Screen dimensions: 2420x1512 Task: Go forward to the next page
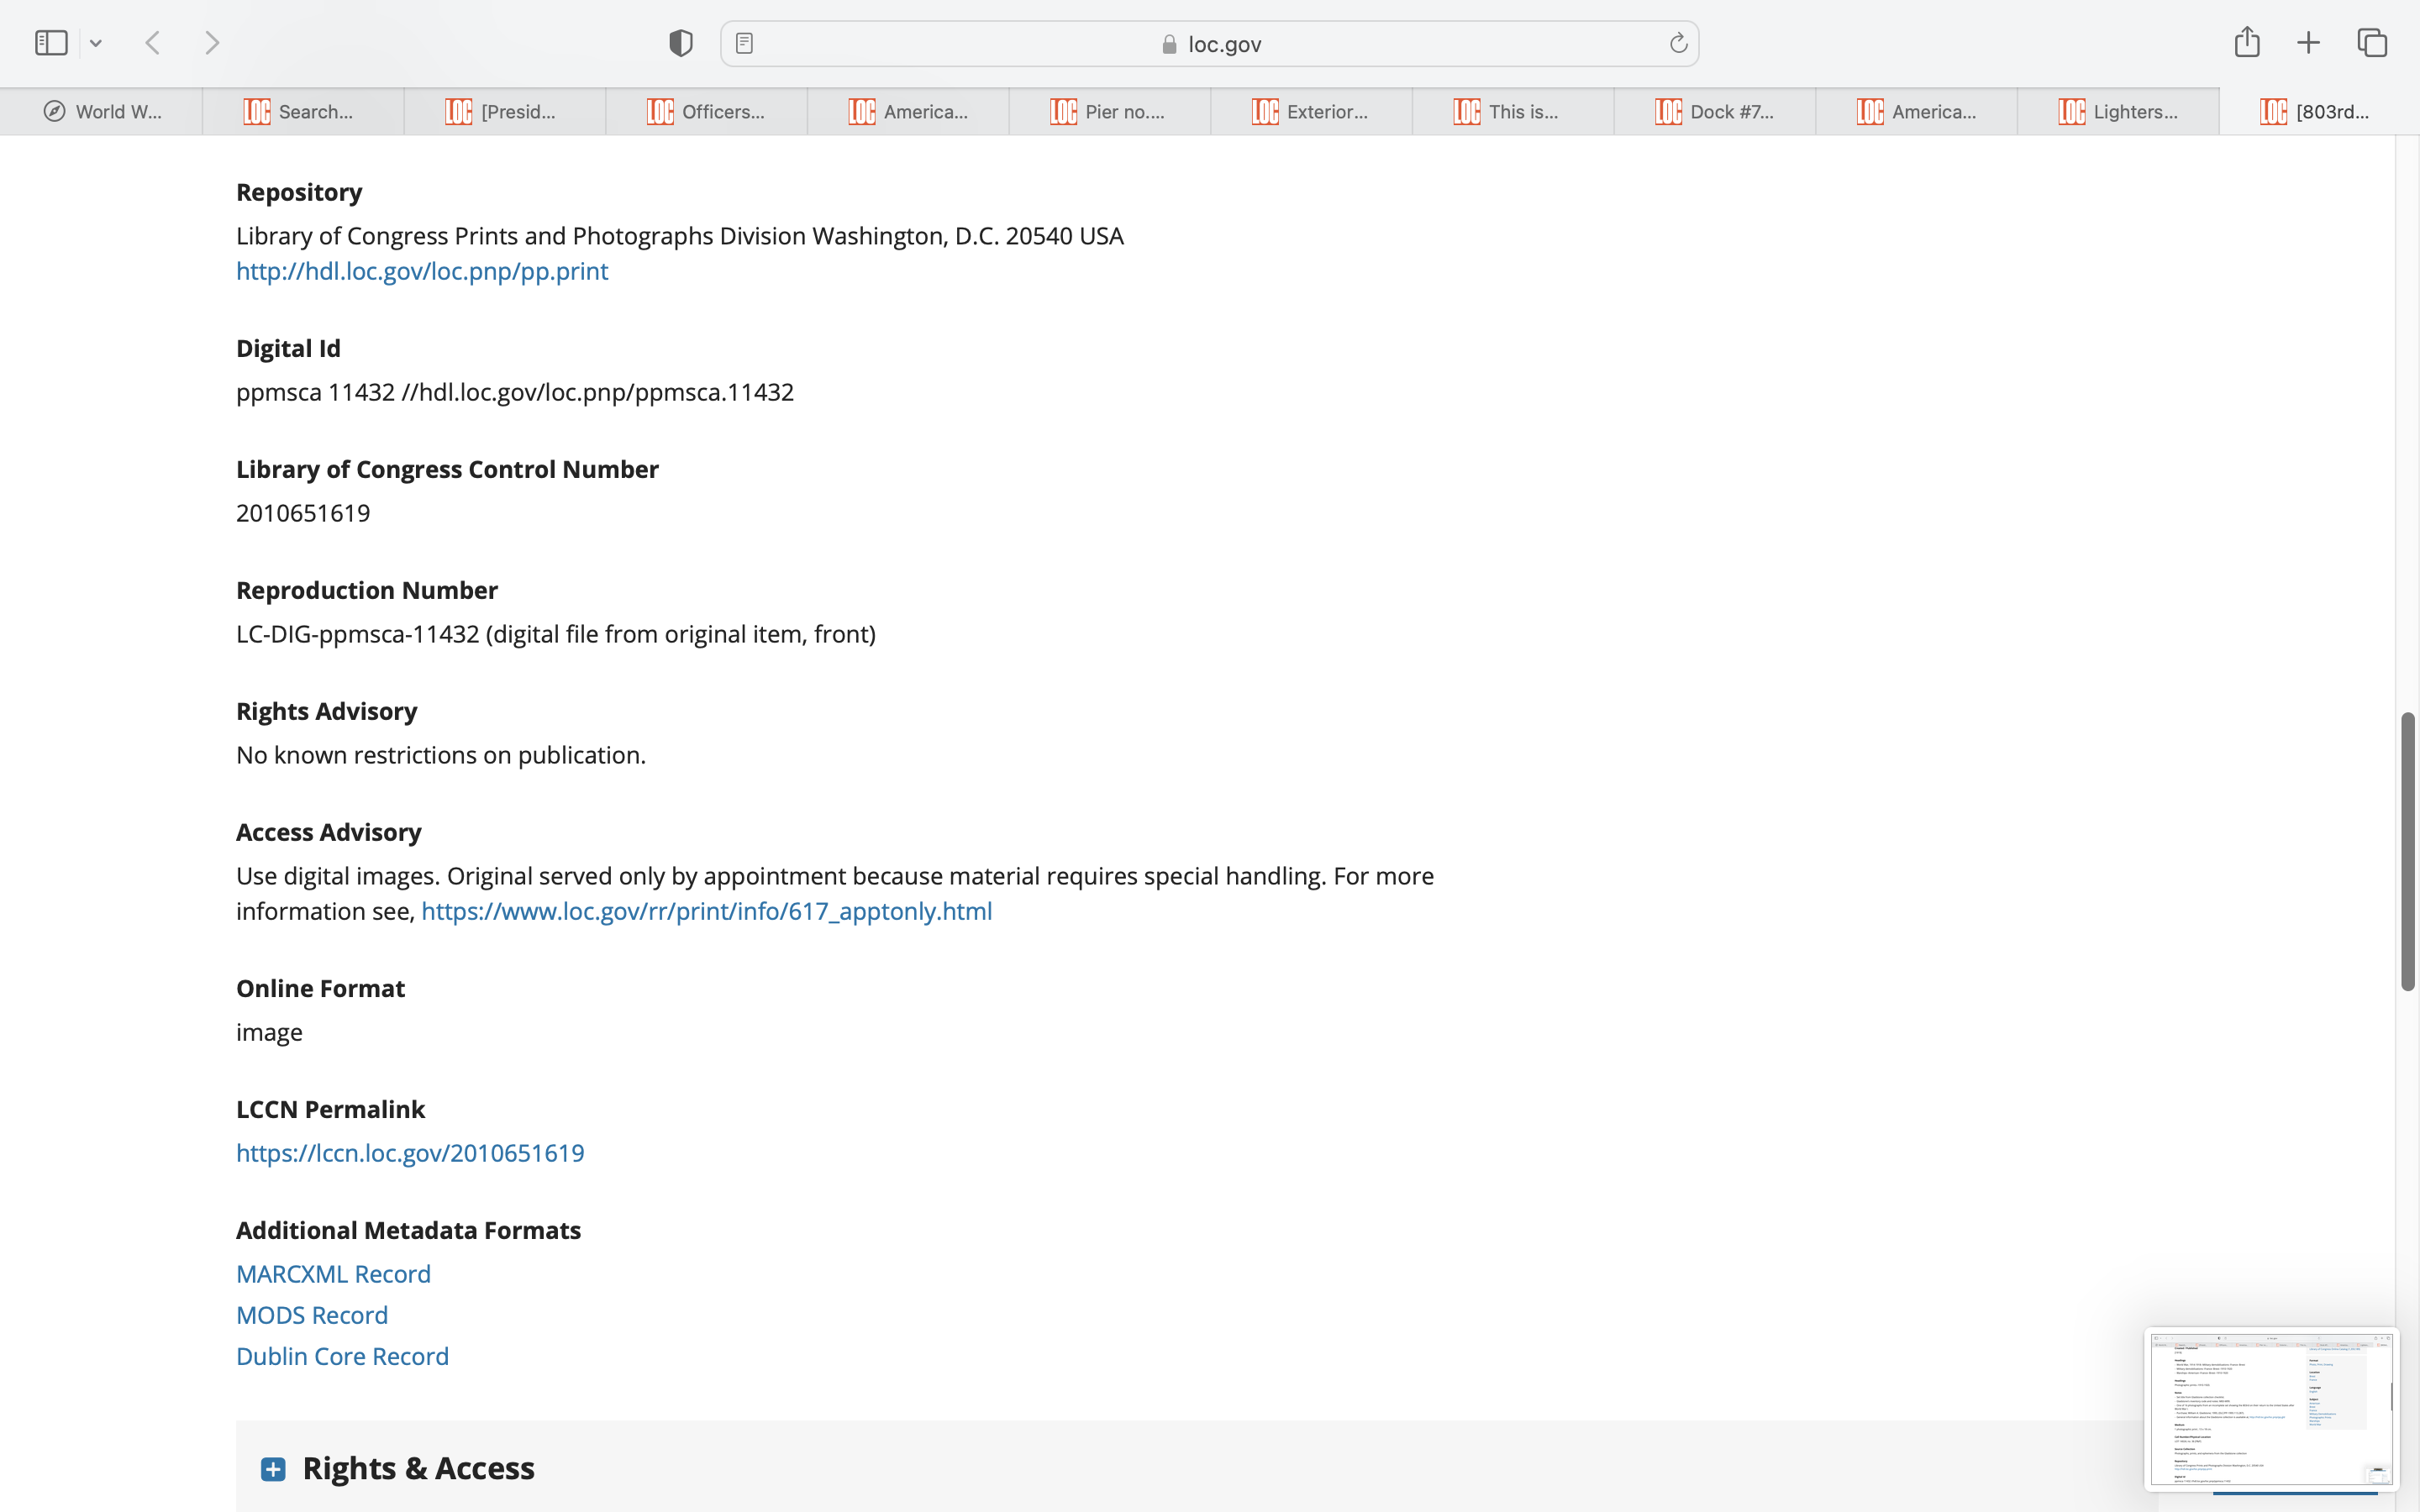(x=212, y=43)
